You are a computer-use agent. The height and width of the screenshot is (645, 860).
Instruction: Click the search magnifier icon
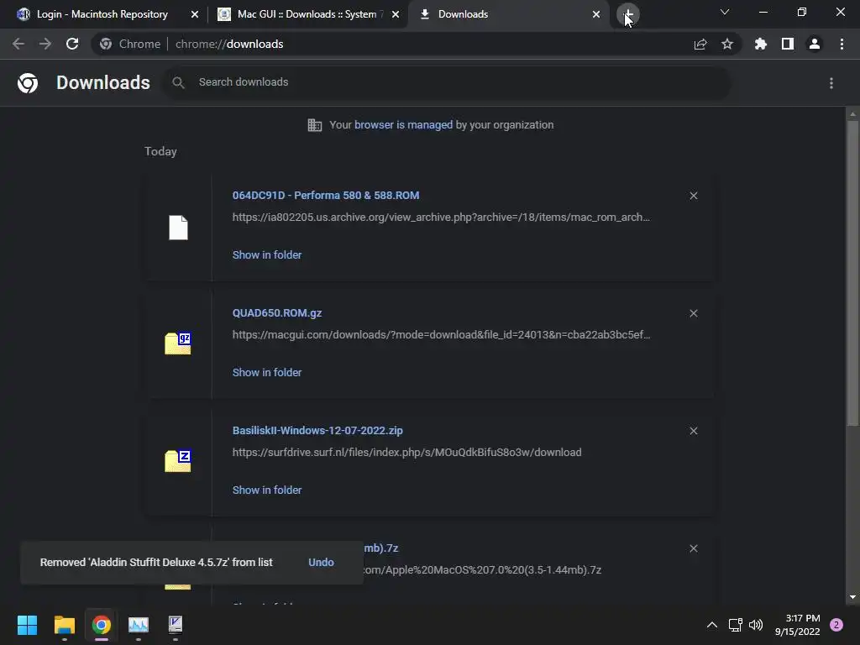pos(178,82)
